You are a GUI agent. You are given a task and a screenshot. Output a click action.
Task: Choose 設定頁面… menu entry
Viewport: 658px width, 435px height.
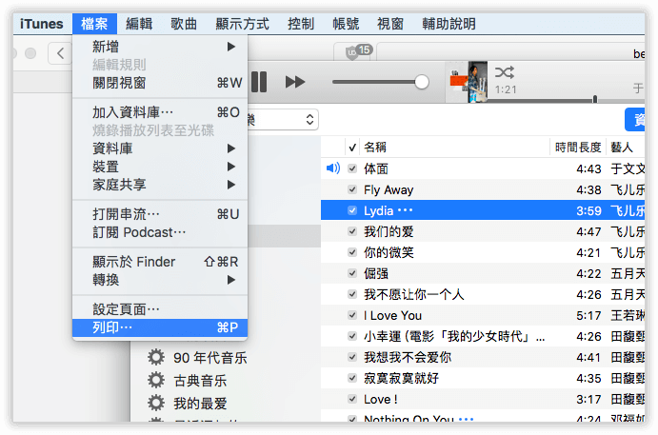tap(160, 309)
